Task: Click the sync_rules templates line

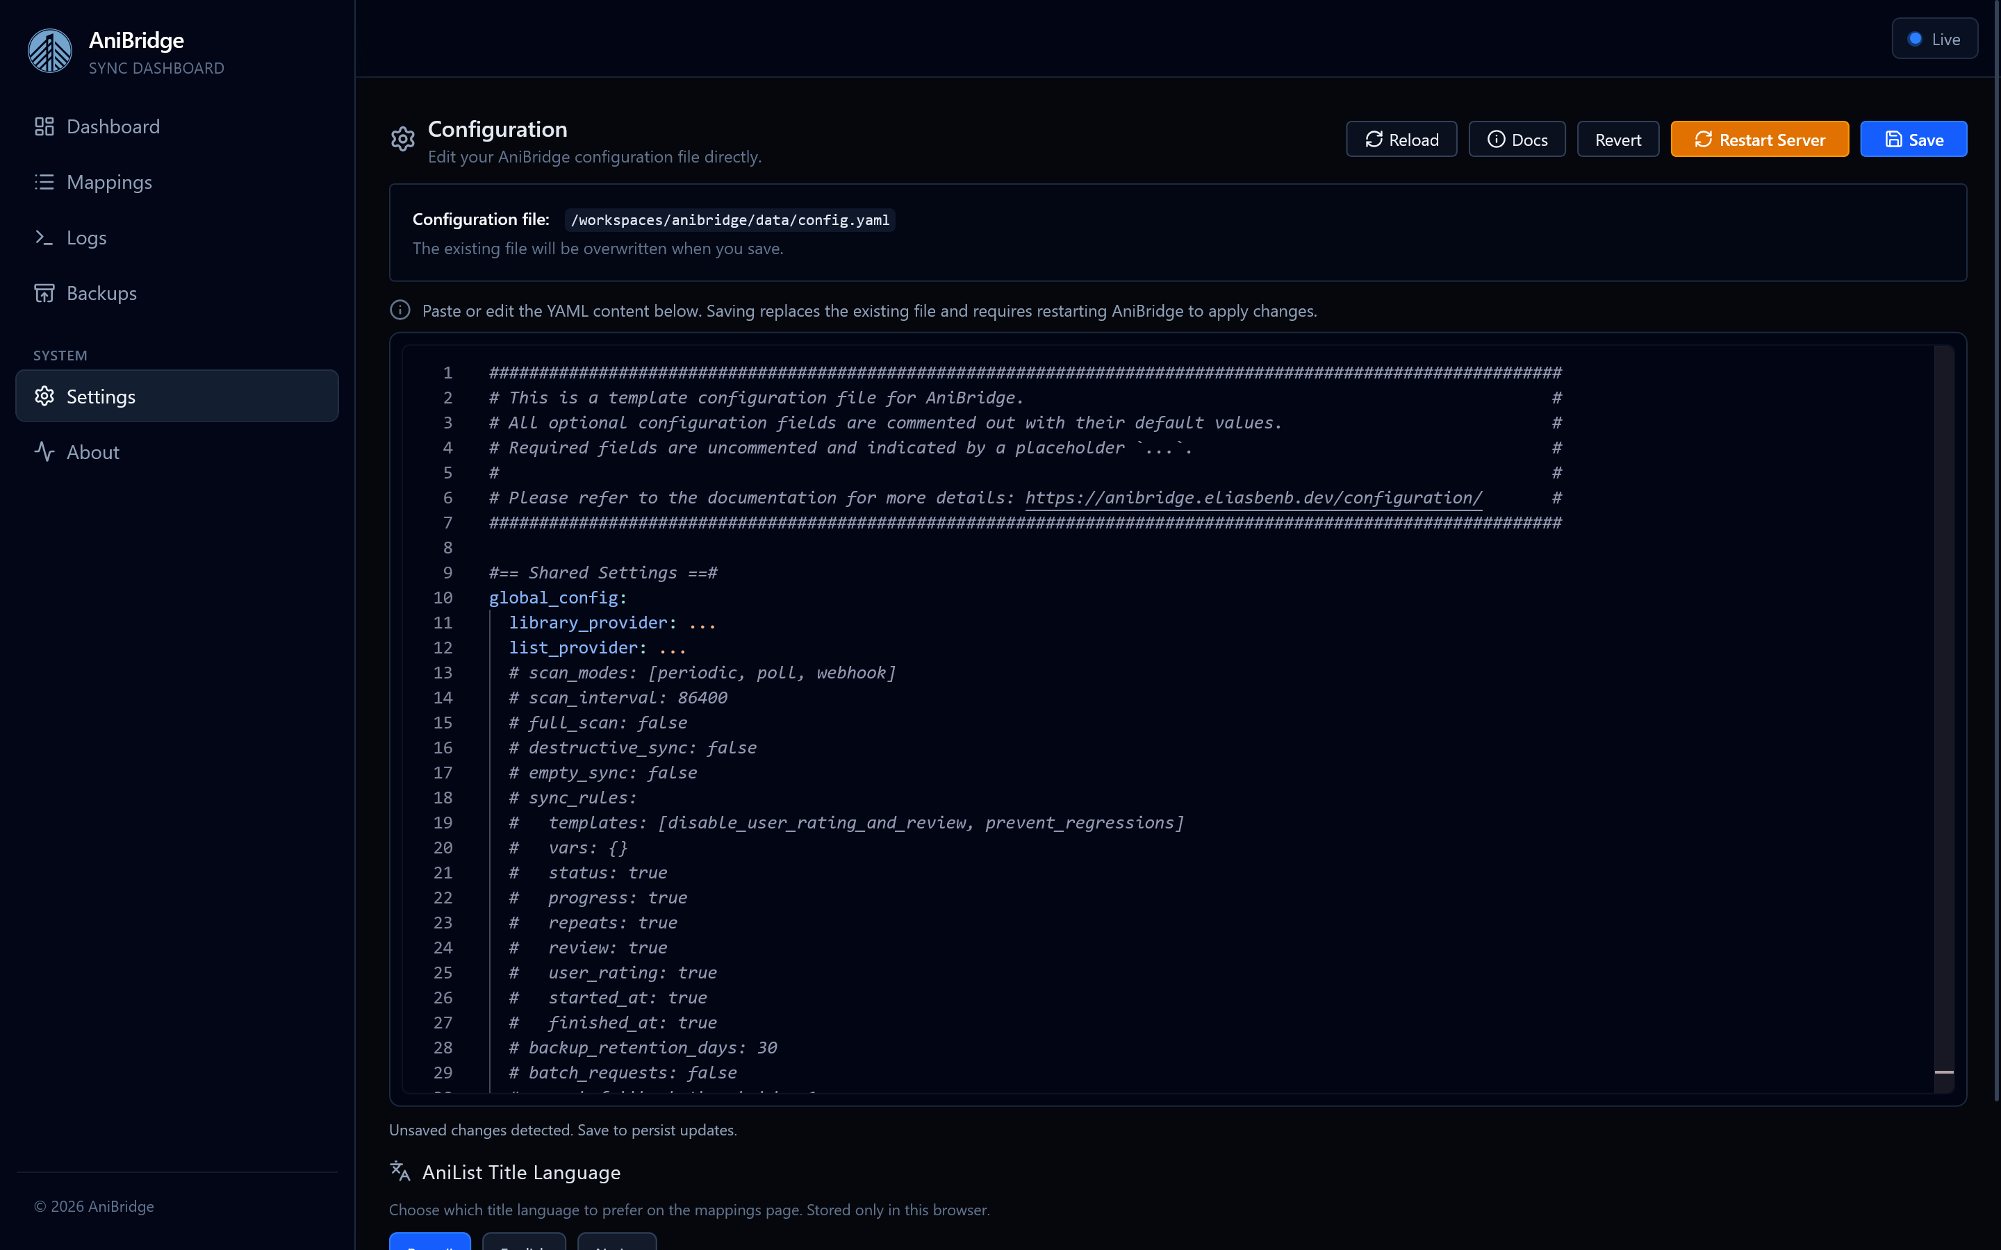Action: [846, 823]
